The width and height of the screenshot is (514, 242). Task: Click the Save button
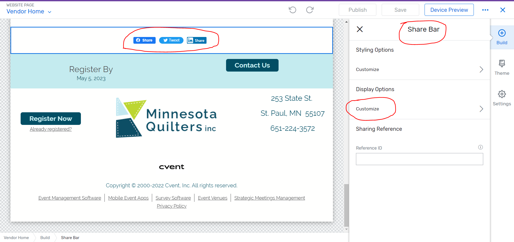400,10
